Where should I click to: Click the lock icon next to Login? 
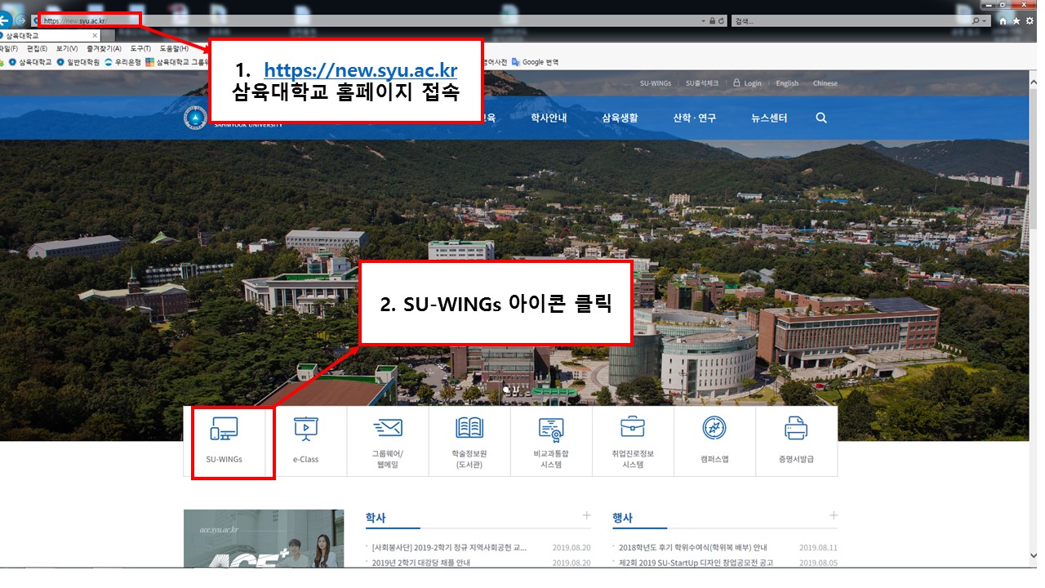(736, 82)
